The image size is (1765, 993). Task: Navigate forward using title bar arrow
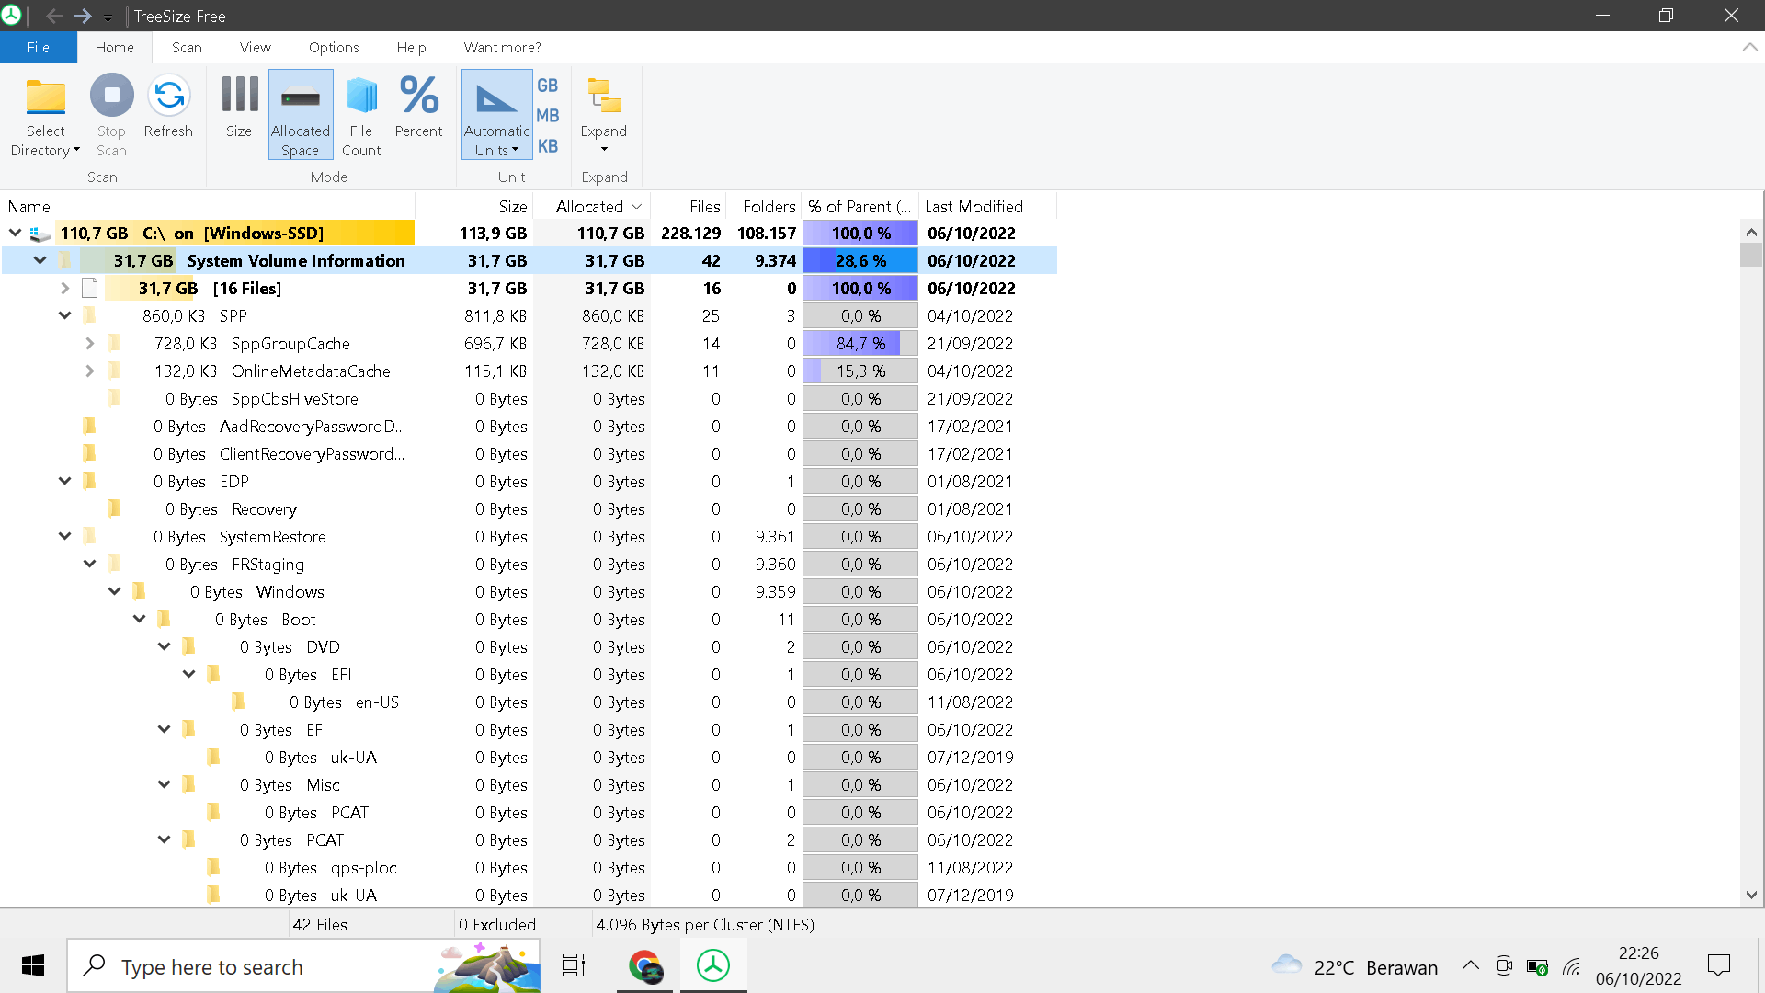tap(83, 16)
